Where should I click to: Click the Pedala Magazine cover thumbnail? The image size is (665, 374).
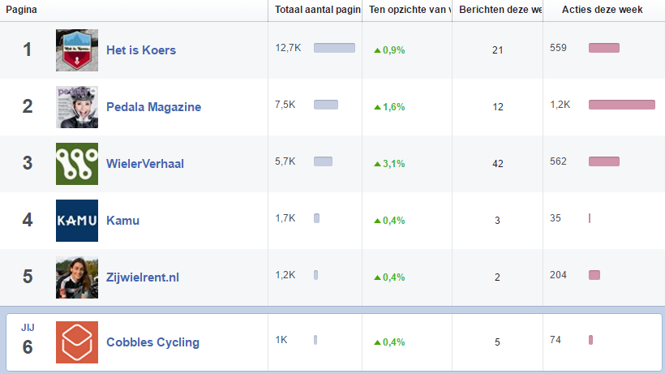(77, 107)
